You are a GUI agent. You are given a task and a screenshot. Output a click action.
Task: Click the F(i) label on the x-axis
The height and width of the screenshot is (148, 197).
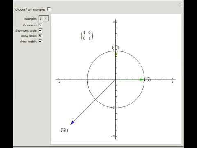(147, 79)
